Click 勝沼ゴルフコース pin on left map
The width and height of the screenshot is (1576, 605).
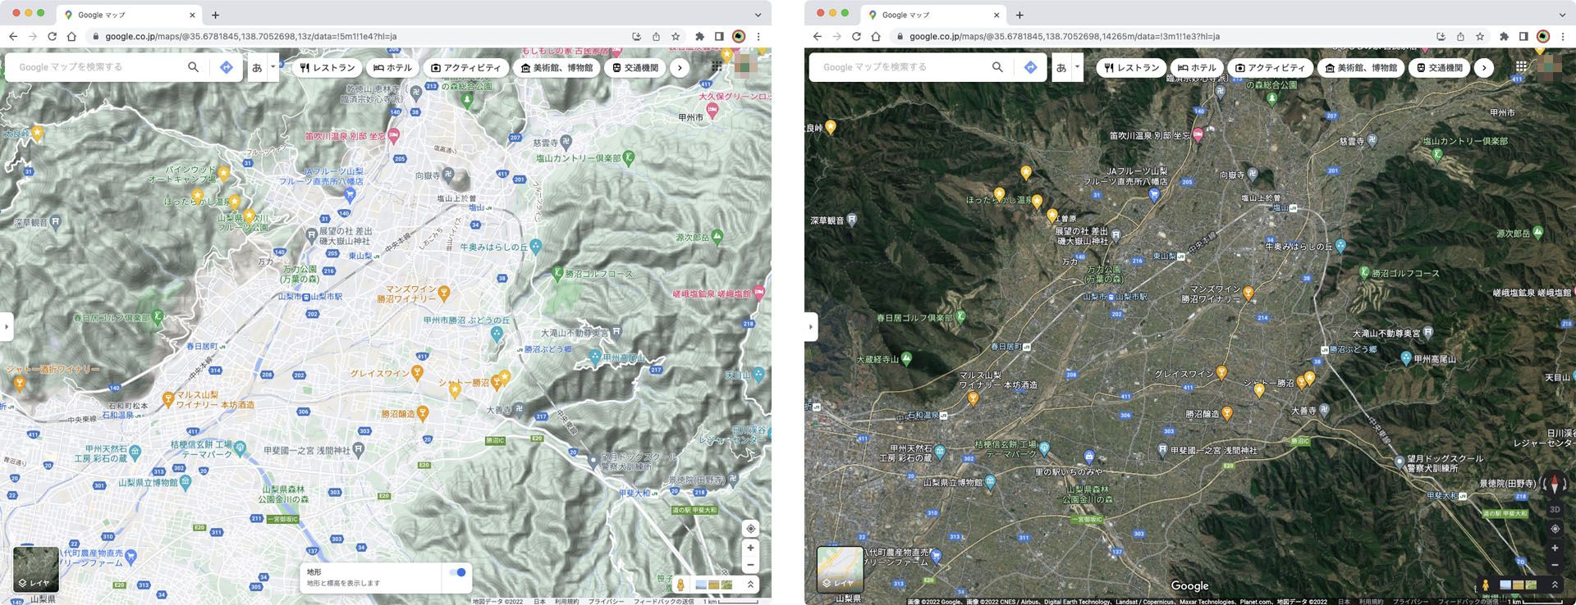pos(557,273)
